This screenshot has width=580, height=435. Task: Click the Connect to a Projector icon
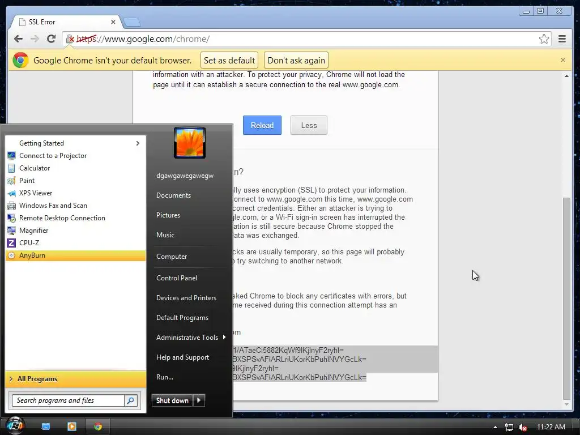pyautogui.click(x=11, y=156)
